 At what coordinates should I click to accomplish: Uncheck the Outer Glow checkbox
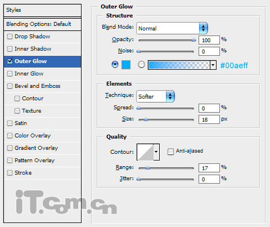(10, 61)
